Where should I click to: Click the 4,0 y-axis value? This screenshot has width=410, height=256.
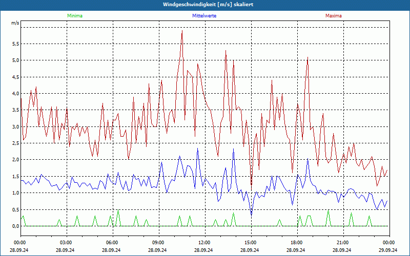[x=16, y=94]
